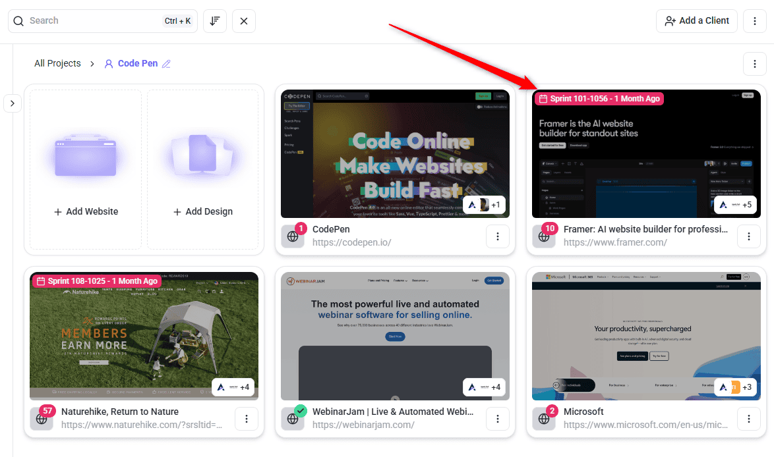Viewport: 774px width, 457px height.
Task: View members +4 badge on WebinarJam card
Action: tap(484, 387)
